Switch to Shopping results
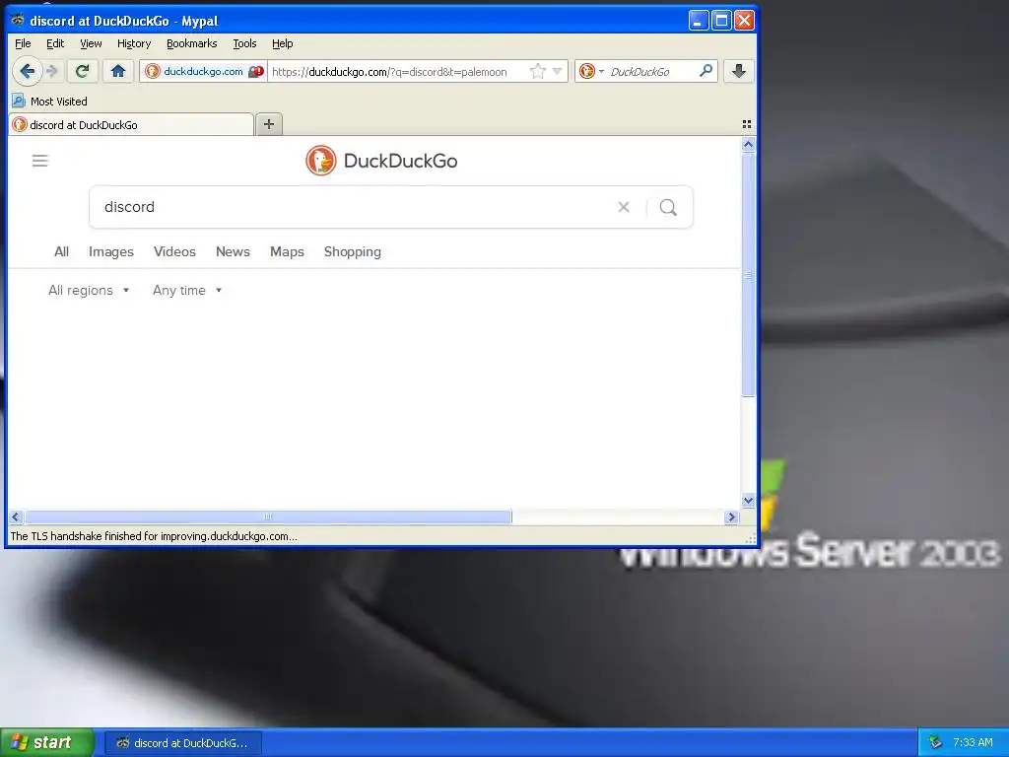 tap(353, 251)
